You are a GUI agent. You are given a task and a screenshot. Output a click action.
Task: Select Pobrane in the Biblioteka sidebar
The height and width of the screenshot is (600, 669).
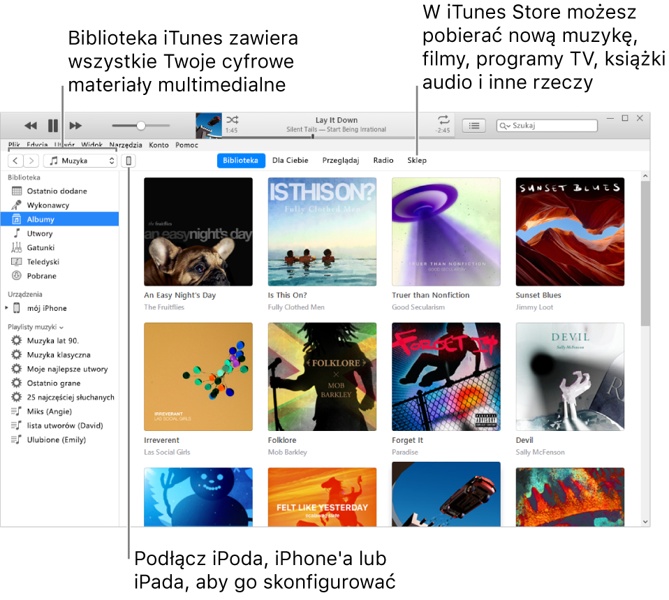[x=35, y=276]
